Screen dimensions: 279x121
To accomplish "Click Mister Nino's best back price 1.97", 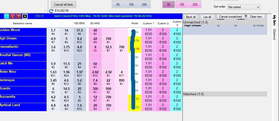I will coord(79,74).
